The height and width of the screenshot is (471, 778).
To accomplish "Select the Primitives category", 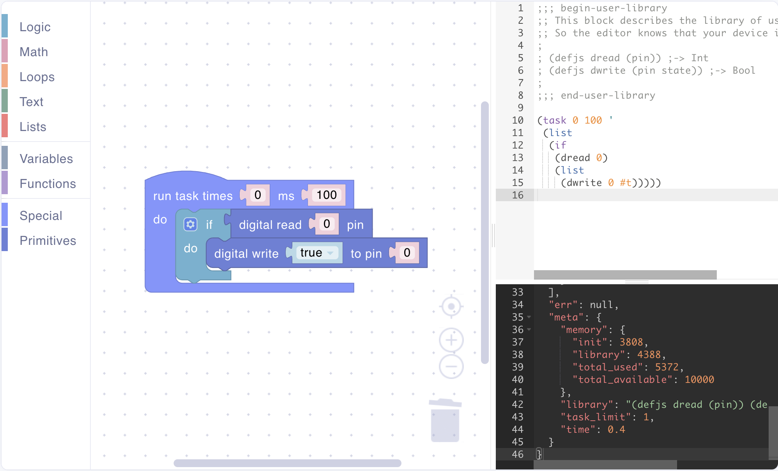I will (x=48, y=241).
